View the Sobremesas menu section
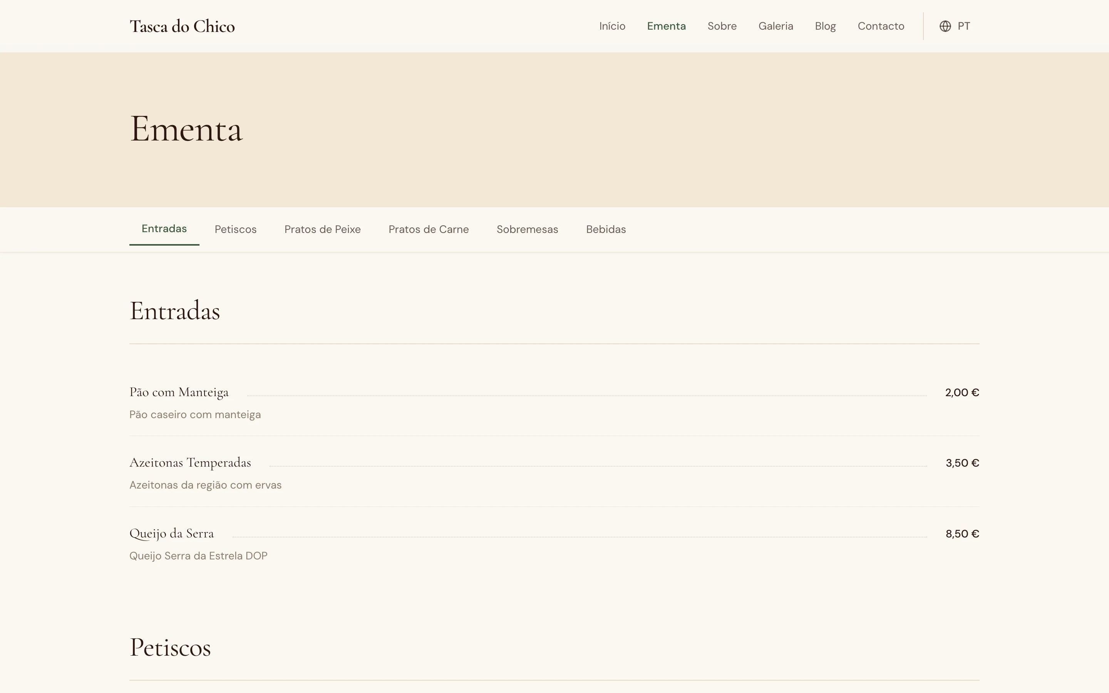Screen dimensions: 1109x693 click(527, 229)
